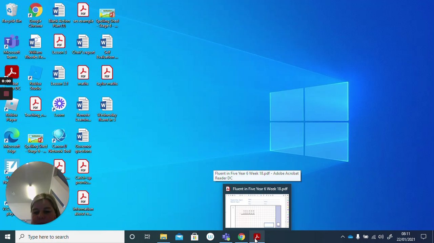
Task: Select the Lesson 3 PDF file
Action: 59,45
